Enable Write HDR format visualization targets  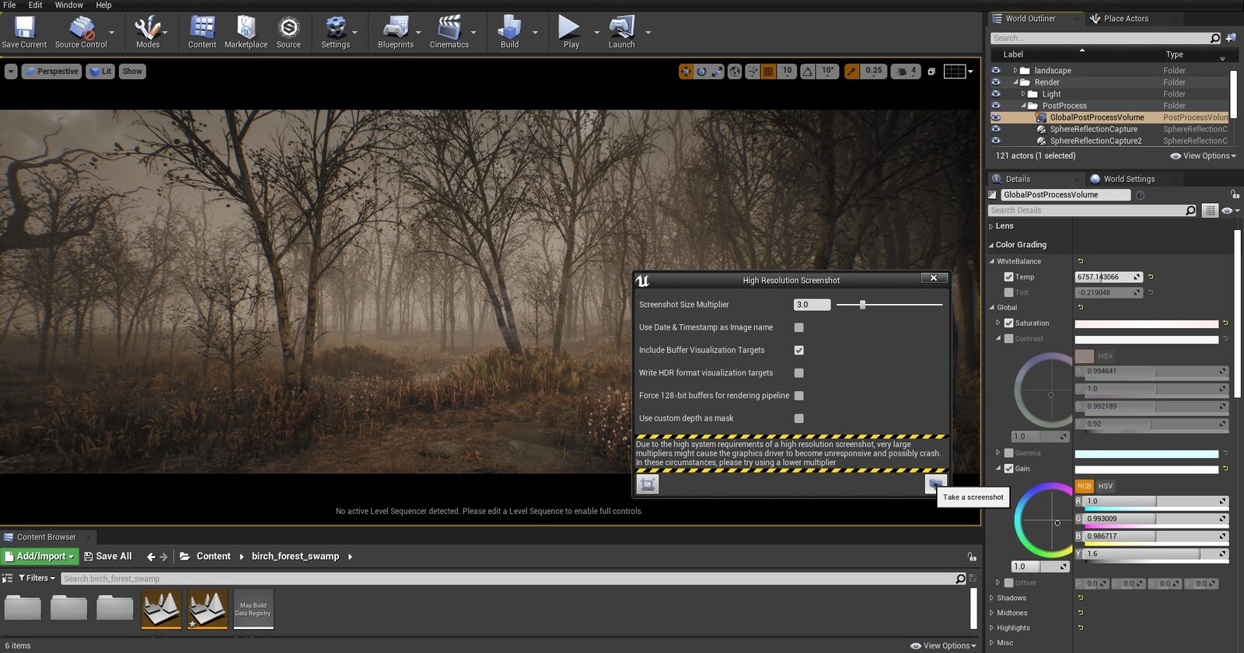798,373
